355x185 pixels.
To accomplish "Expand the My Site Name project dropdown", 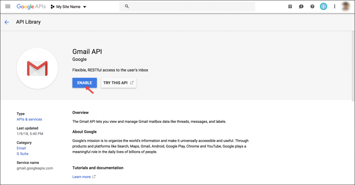I will pyautogui.click(x=69, y=7).
